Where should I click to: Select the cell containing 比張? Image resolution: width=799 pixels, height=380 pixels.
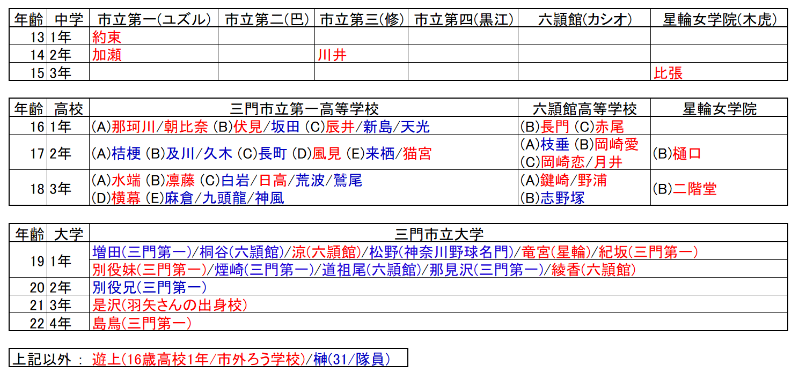(719, 72)
